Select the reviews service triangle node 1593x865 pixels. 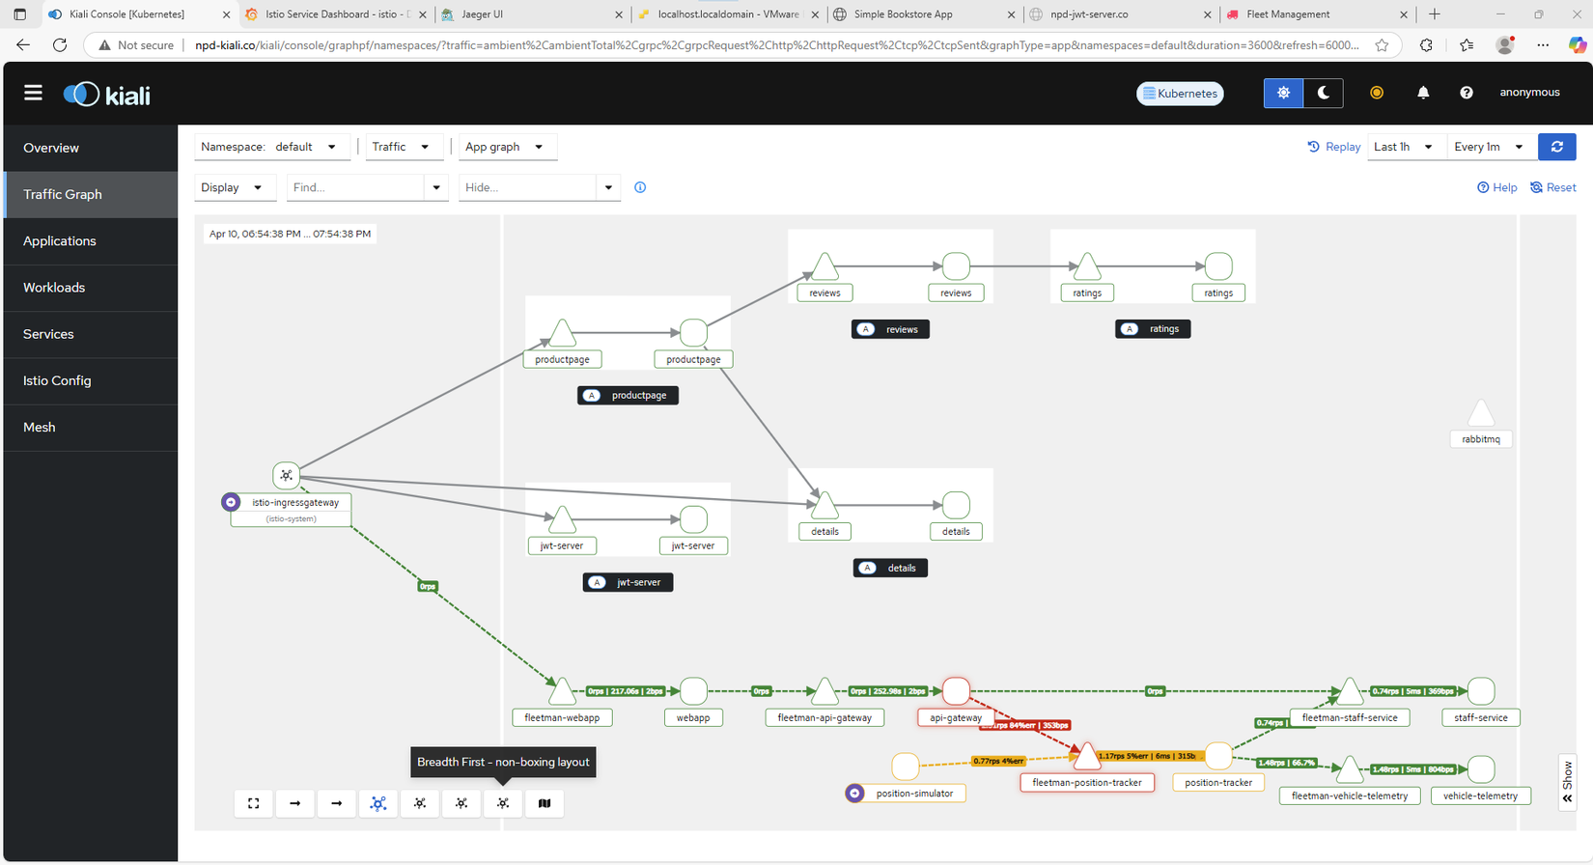pos(824,266)
